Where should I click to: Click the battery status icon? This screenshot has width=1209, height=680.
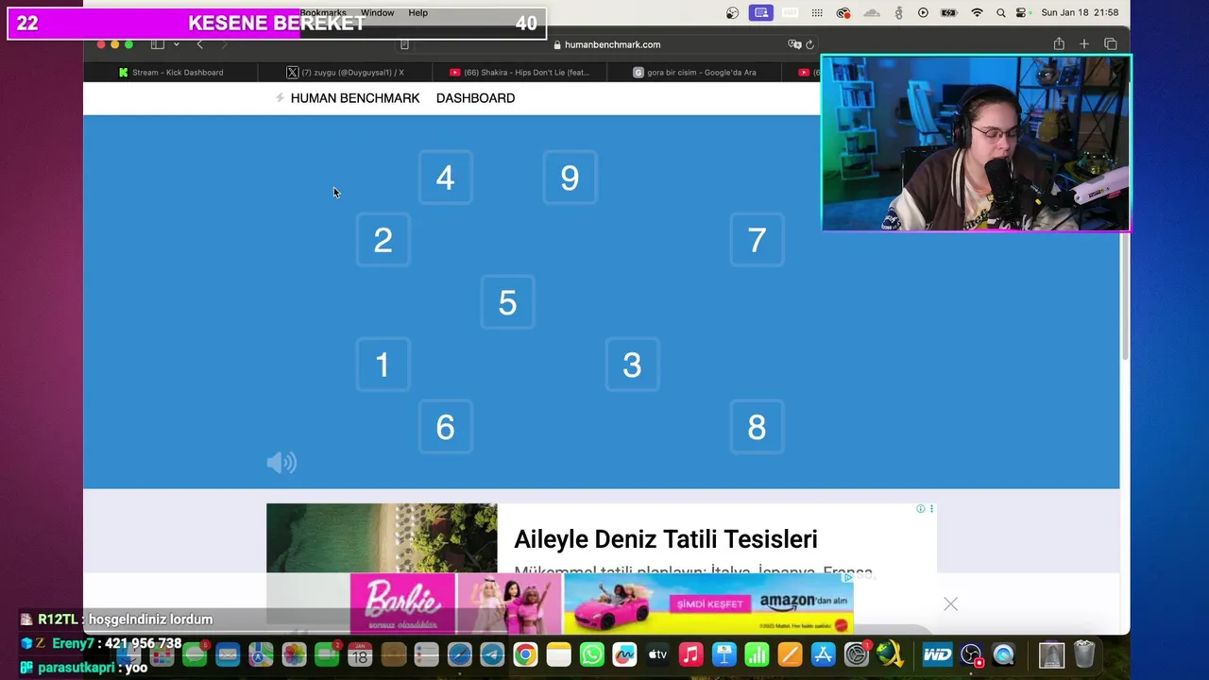(x=949, y=12)
